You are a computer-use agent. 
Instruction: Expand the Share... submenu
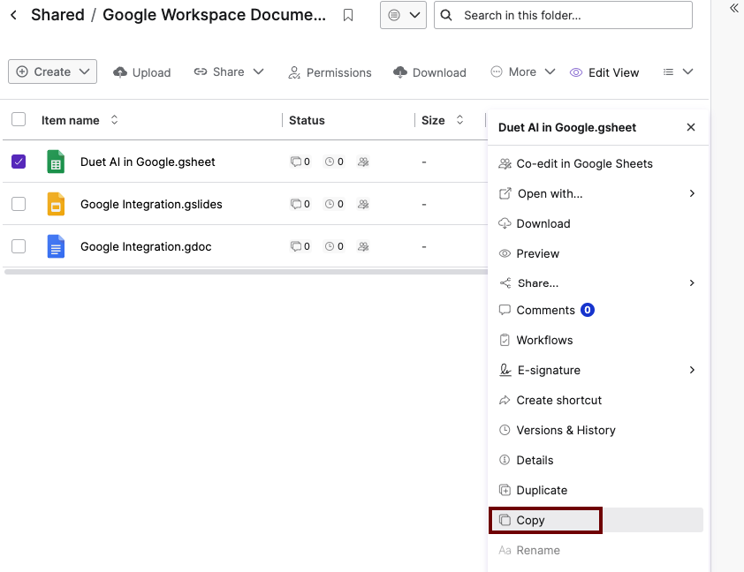pyautogui.click(x=598, y=283)
